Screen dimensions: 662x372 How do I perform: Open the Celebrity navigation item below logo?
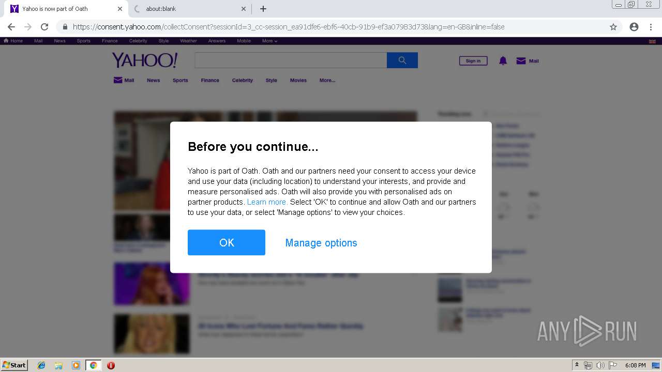(x=243, y=80)
